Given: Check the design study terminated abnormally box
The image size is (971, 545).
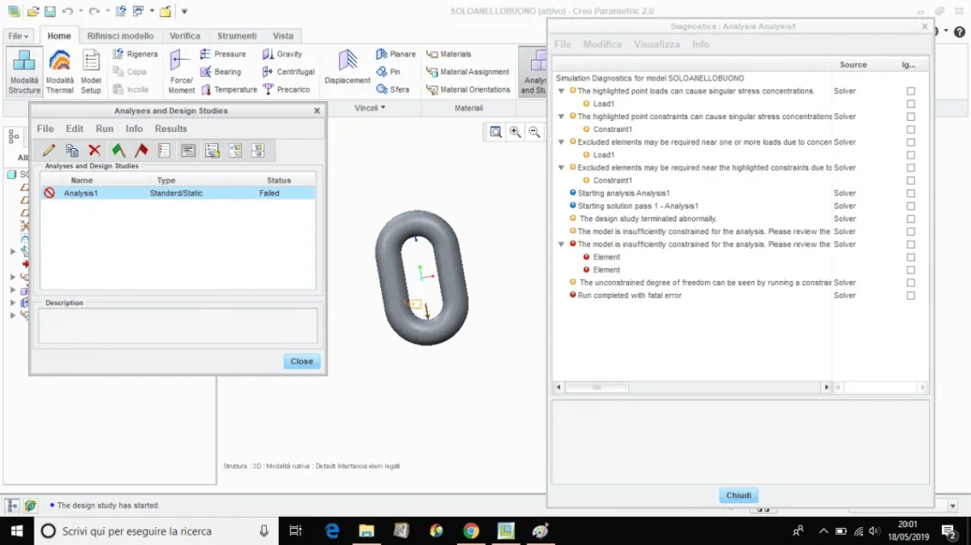Looking at the screenshot, I should pos(910,219).
